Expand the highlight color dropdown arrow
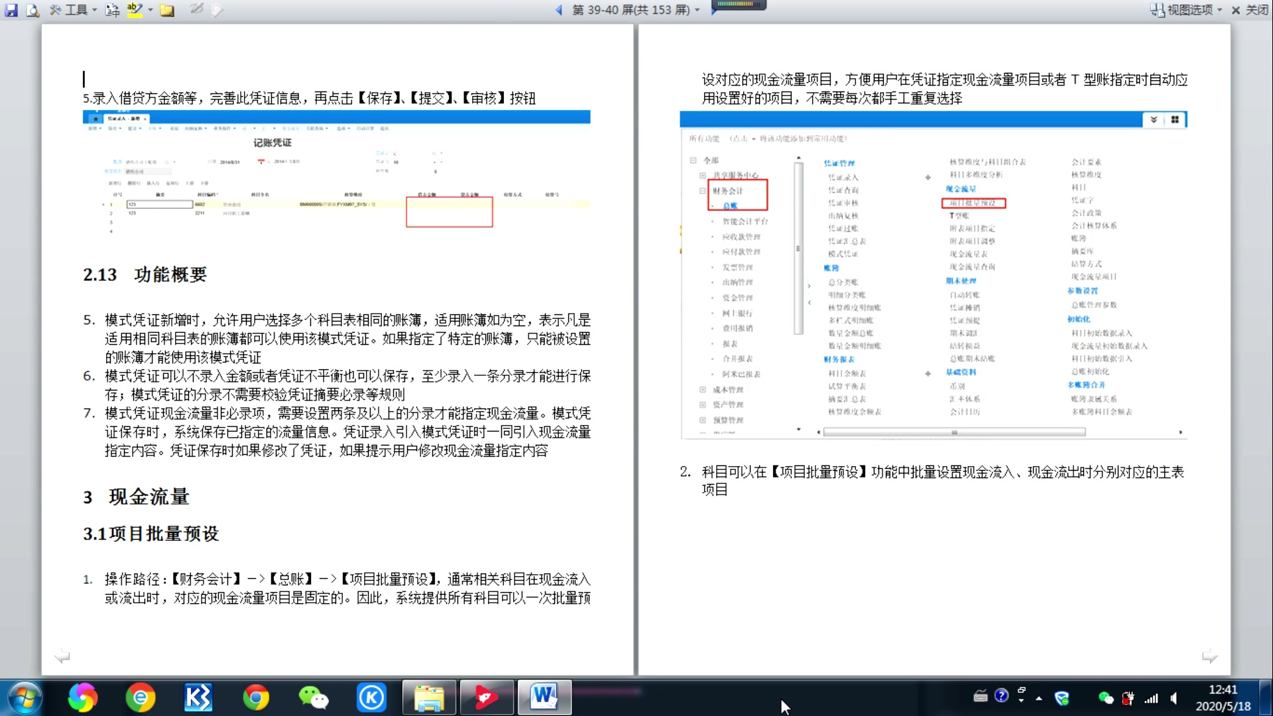Viewport: 1273px width, 716px height. coord(151,10)
